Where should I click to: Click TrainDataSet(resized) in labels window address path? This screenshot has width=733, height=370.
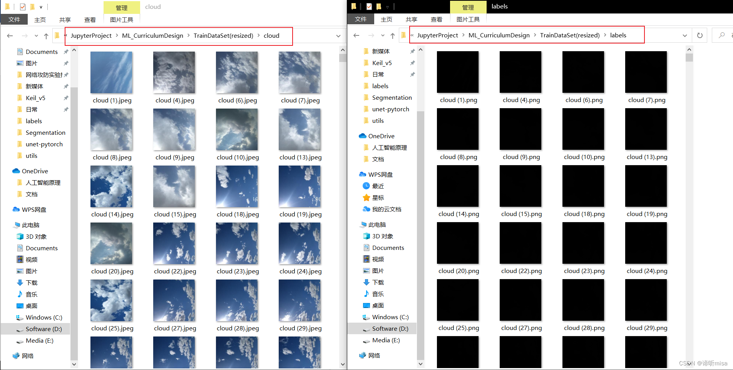pyautogui.click(x=570, y=35)
